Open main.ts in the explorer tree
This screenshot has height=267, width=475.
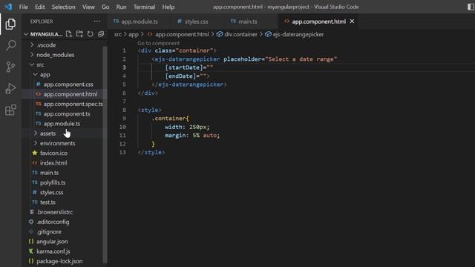[x=50, y=173]
